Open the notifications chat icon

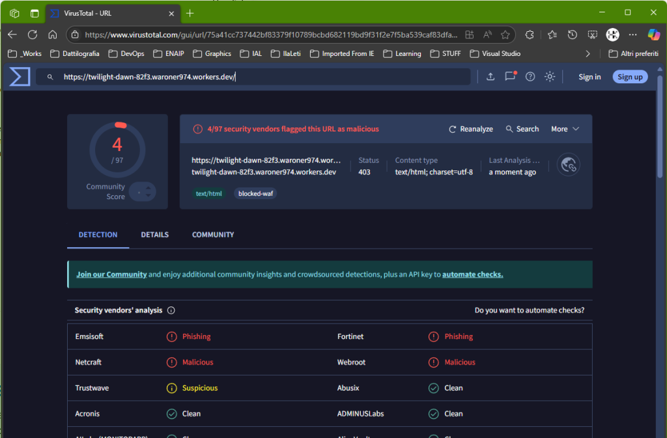(510, 76)
